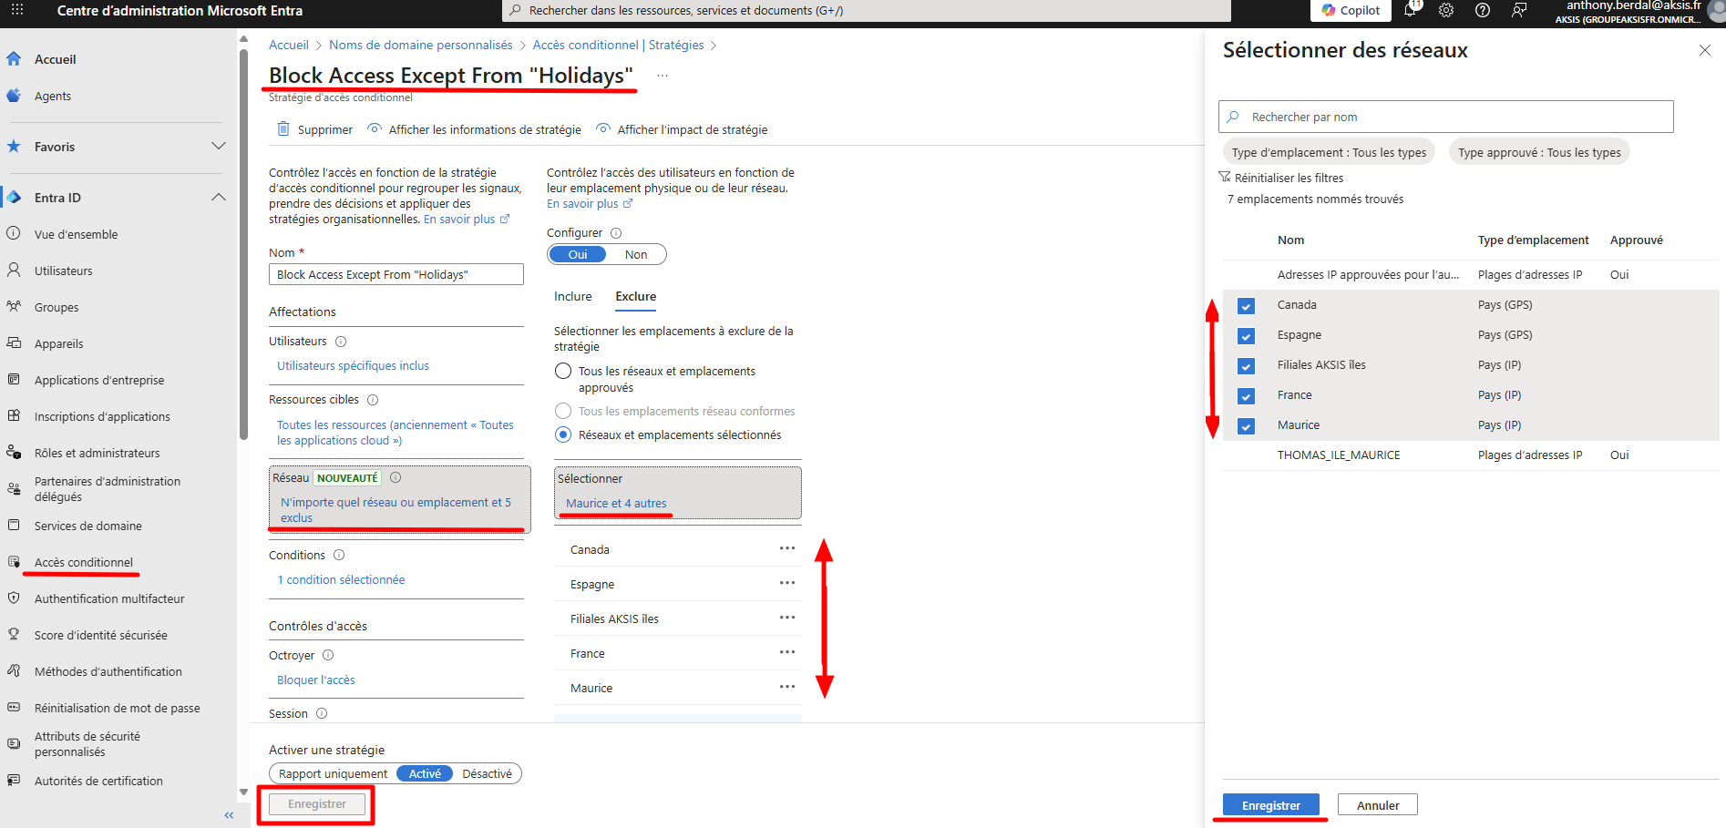The width and height of the screenshot is (1726, 828).
Task: Open the Type approuvé filter
Action: tap(1539, 152)
